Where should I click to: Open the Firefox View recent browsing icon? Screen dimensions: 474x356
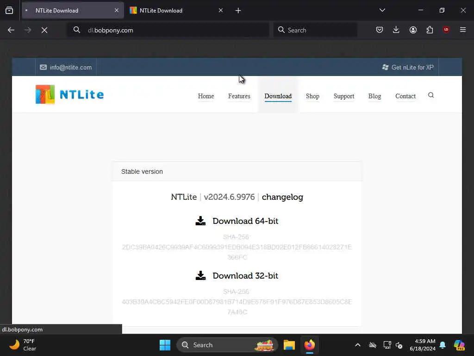point(9,10)
